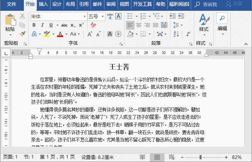The height and width of the screenshot is (162, 252).
Task: Apply the Styles gallery A icon
Action: [204, 19]
